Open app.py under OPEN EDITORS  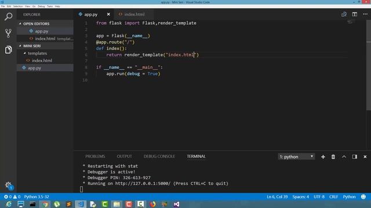point(45,31)
